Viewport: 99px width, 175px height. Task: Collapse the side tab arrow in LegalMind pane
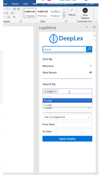click(x=95, y=35)
